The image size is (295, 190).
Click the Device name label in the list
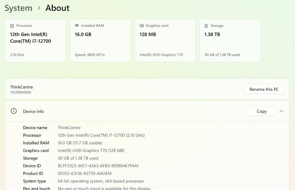[35, 128]
